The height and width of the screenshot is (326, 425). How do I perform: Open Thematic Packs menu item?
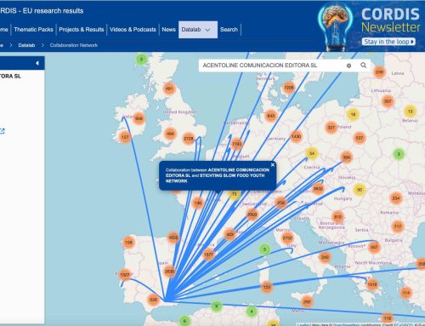click(x=33, y=30)
